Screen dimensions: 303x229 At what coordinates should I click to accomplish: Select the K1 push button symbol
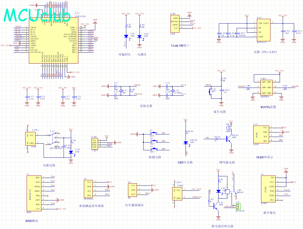tap(154, 134)
